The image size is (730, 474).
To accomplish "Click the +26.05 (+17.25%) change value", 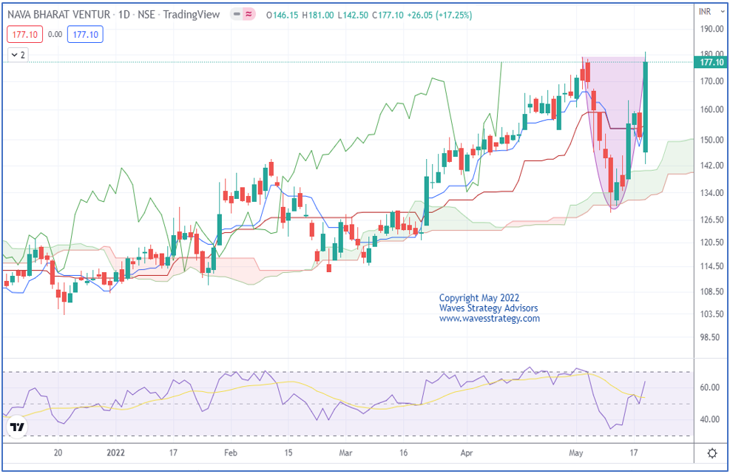I will 439,16.
